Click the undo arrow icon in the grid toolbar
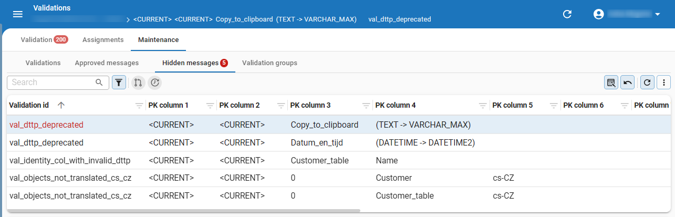 click(x=627, y=82)
